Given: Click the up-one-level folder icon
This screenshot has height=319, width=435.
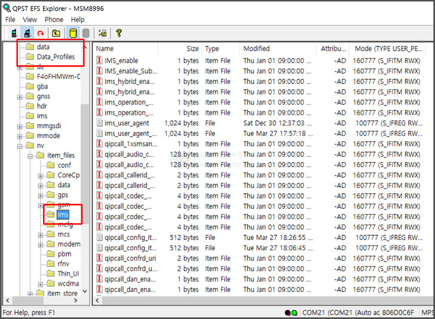Looking at the screenshot, I should [56, 34].
